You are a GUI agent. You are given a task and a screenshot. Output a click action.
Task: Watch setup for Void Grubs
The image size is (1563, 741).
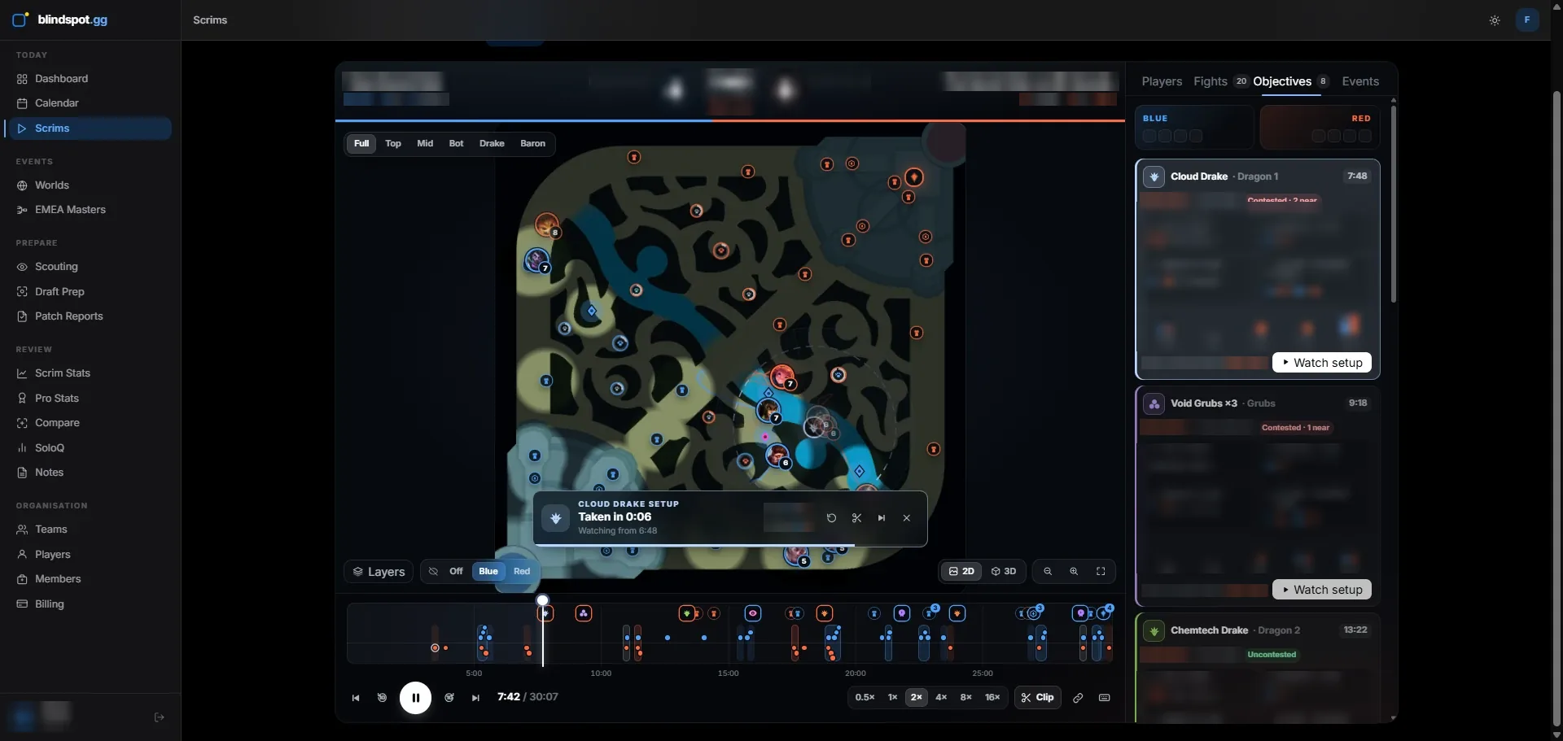pyautogui.click(x=1322, y=590)
